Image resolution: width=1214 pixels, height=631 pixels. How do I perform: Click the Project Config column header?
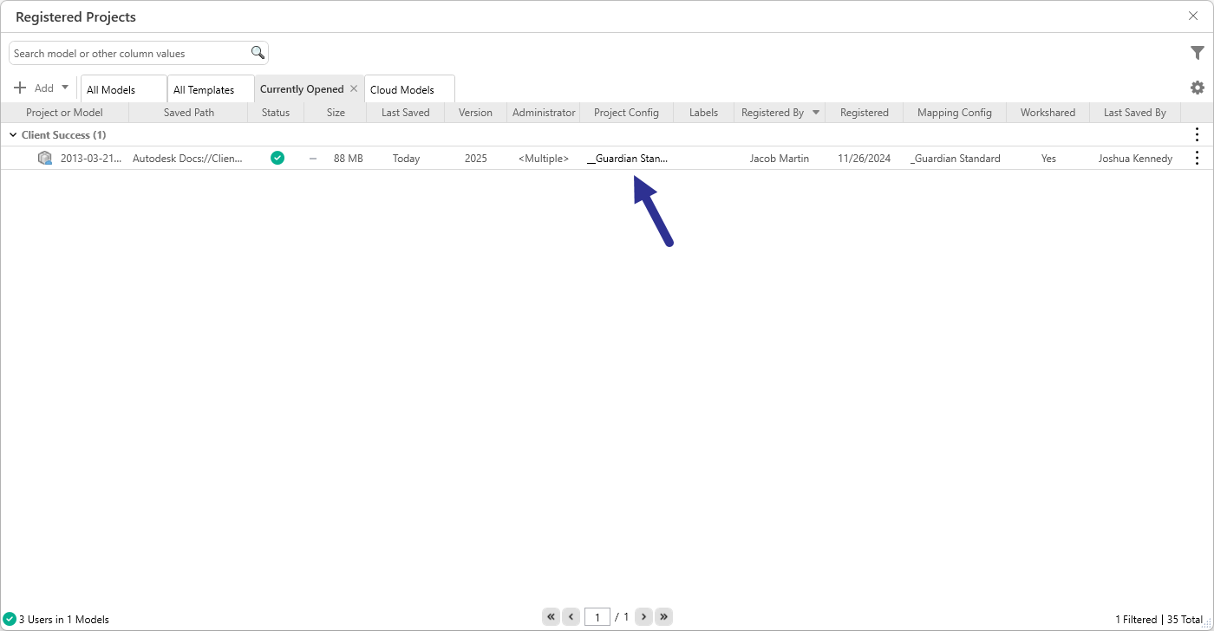pyautogui.click(x=626, y=113)
